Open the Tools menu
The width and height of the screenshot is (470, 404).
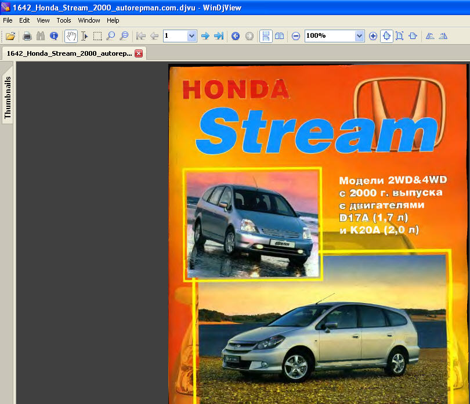click(x=64, y=20)
